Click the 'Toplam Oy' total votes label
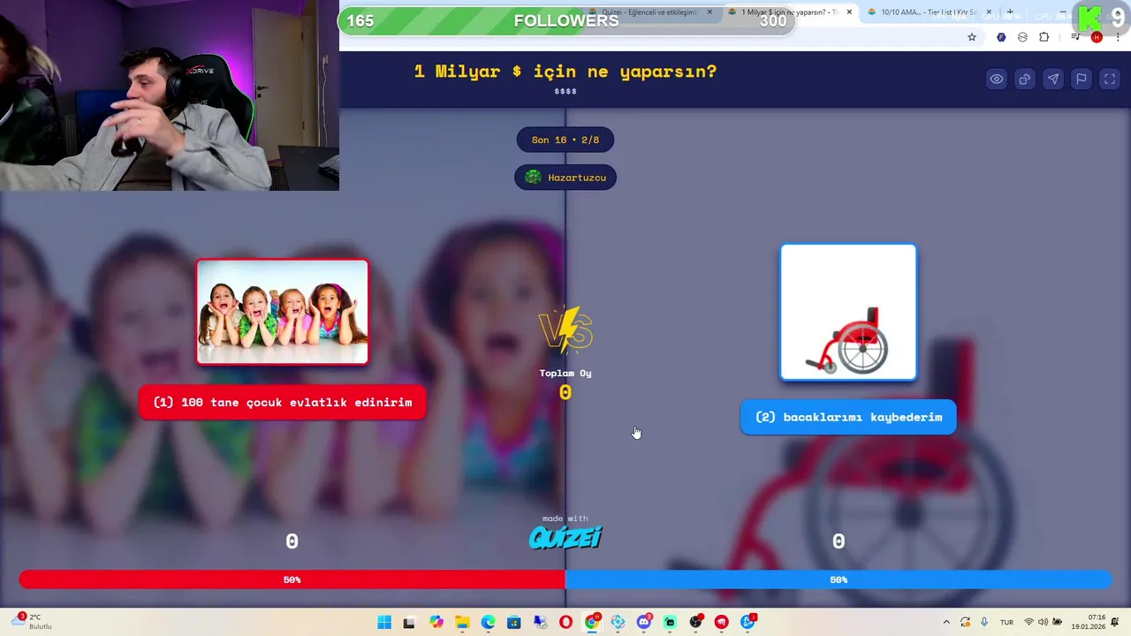 click(565, 374)
